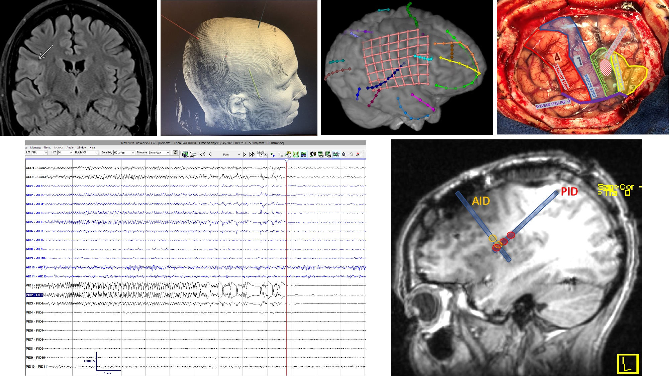The height and width of the screenshot is (376, 669).
Task: Click the red spike detection waveform icon
Action: pos(359,154)
